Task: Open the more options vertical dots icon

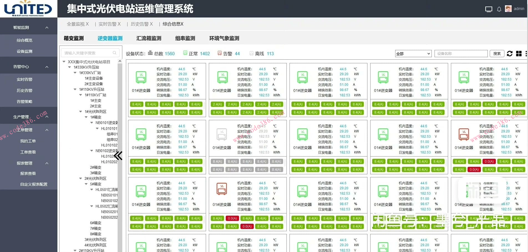Action: (x=526, y=54)
